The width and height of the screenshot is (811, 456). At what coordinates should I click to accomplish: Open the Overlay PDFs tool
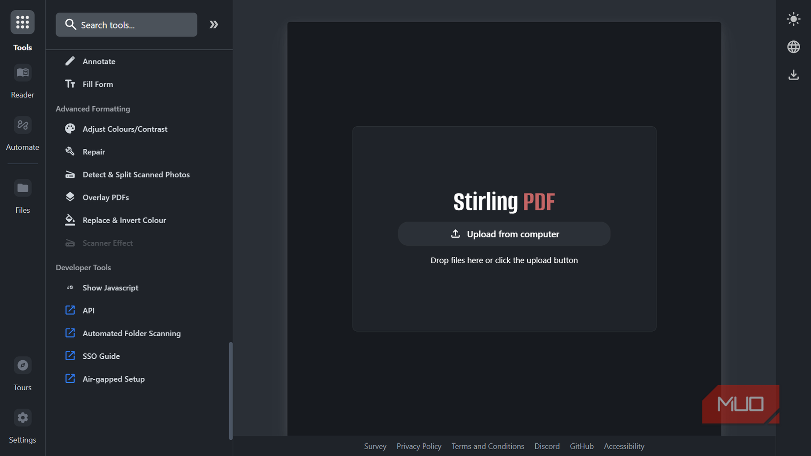[106, 197]
